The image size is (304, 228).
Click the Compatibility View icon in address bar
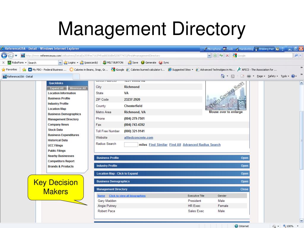tap(215, 56)
